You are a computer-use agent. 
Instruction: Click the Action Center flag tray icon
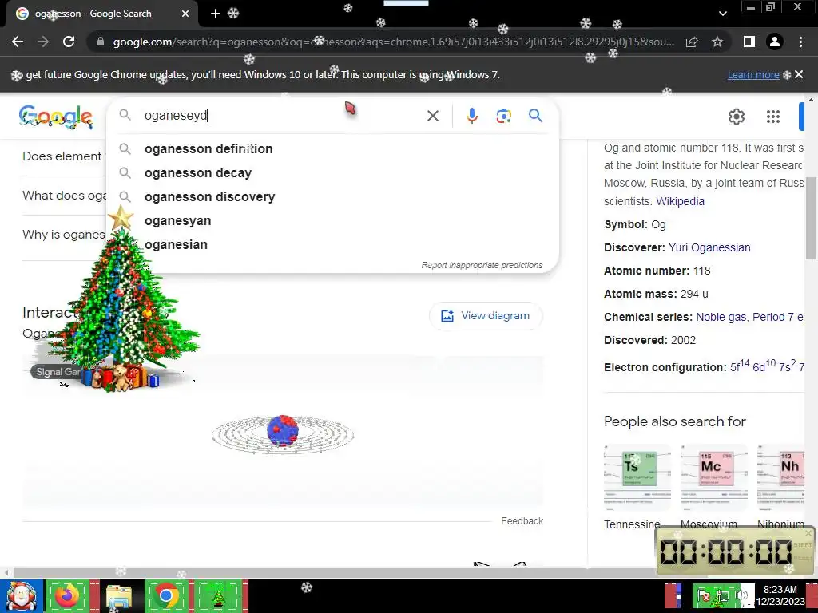coord(703,595)
